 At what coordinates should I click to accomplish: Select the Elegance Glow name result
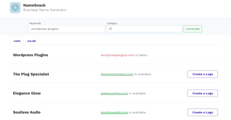(x=27, y=93)
